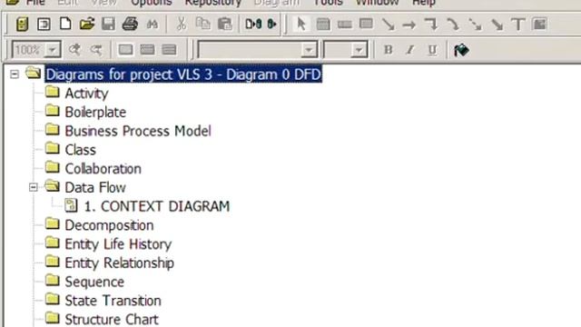Select the Boilerplate folder
Viewport: 581px width, 327px height.
(95, 113)
